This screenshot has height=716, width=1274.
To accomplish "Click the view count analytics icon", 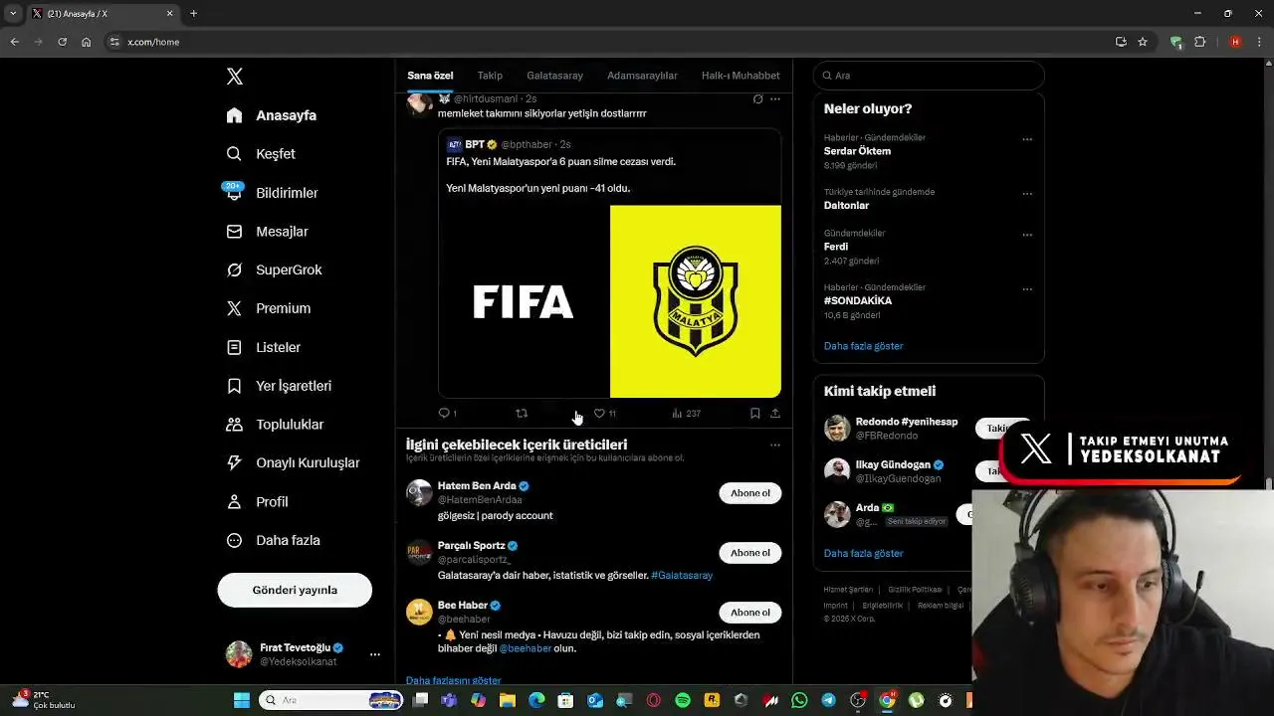I will pos(677,413).
